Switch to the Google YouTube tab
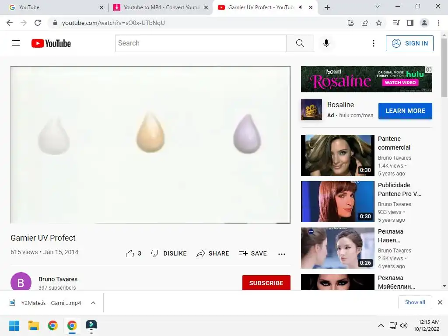This screenshot has width=448, height=336. (x=54, y=7)
